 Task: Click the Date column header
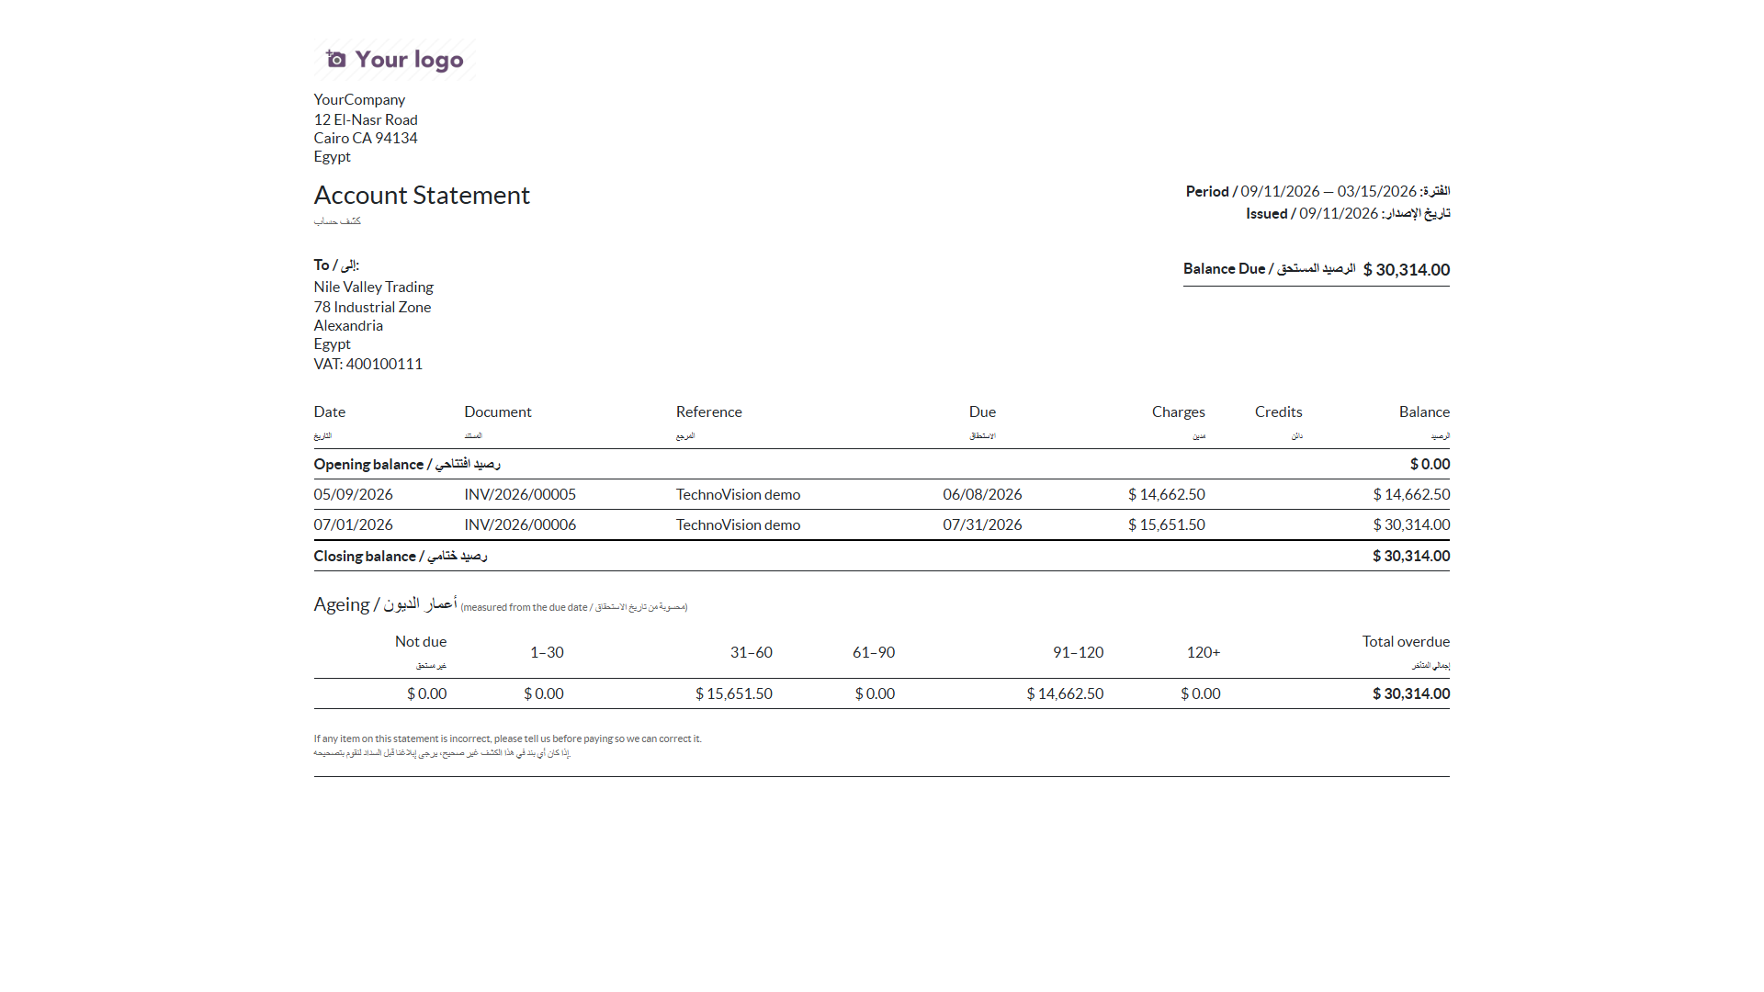tap(330, 411)
